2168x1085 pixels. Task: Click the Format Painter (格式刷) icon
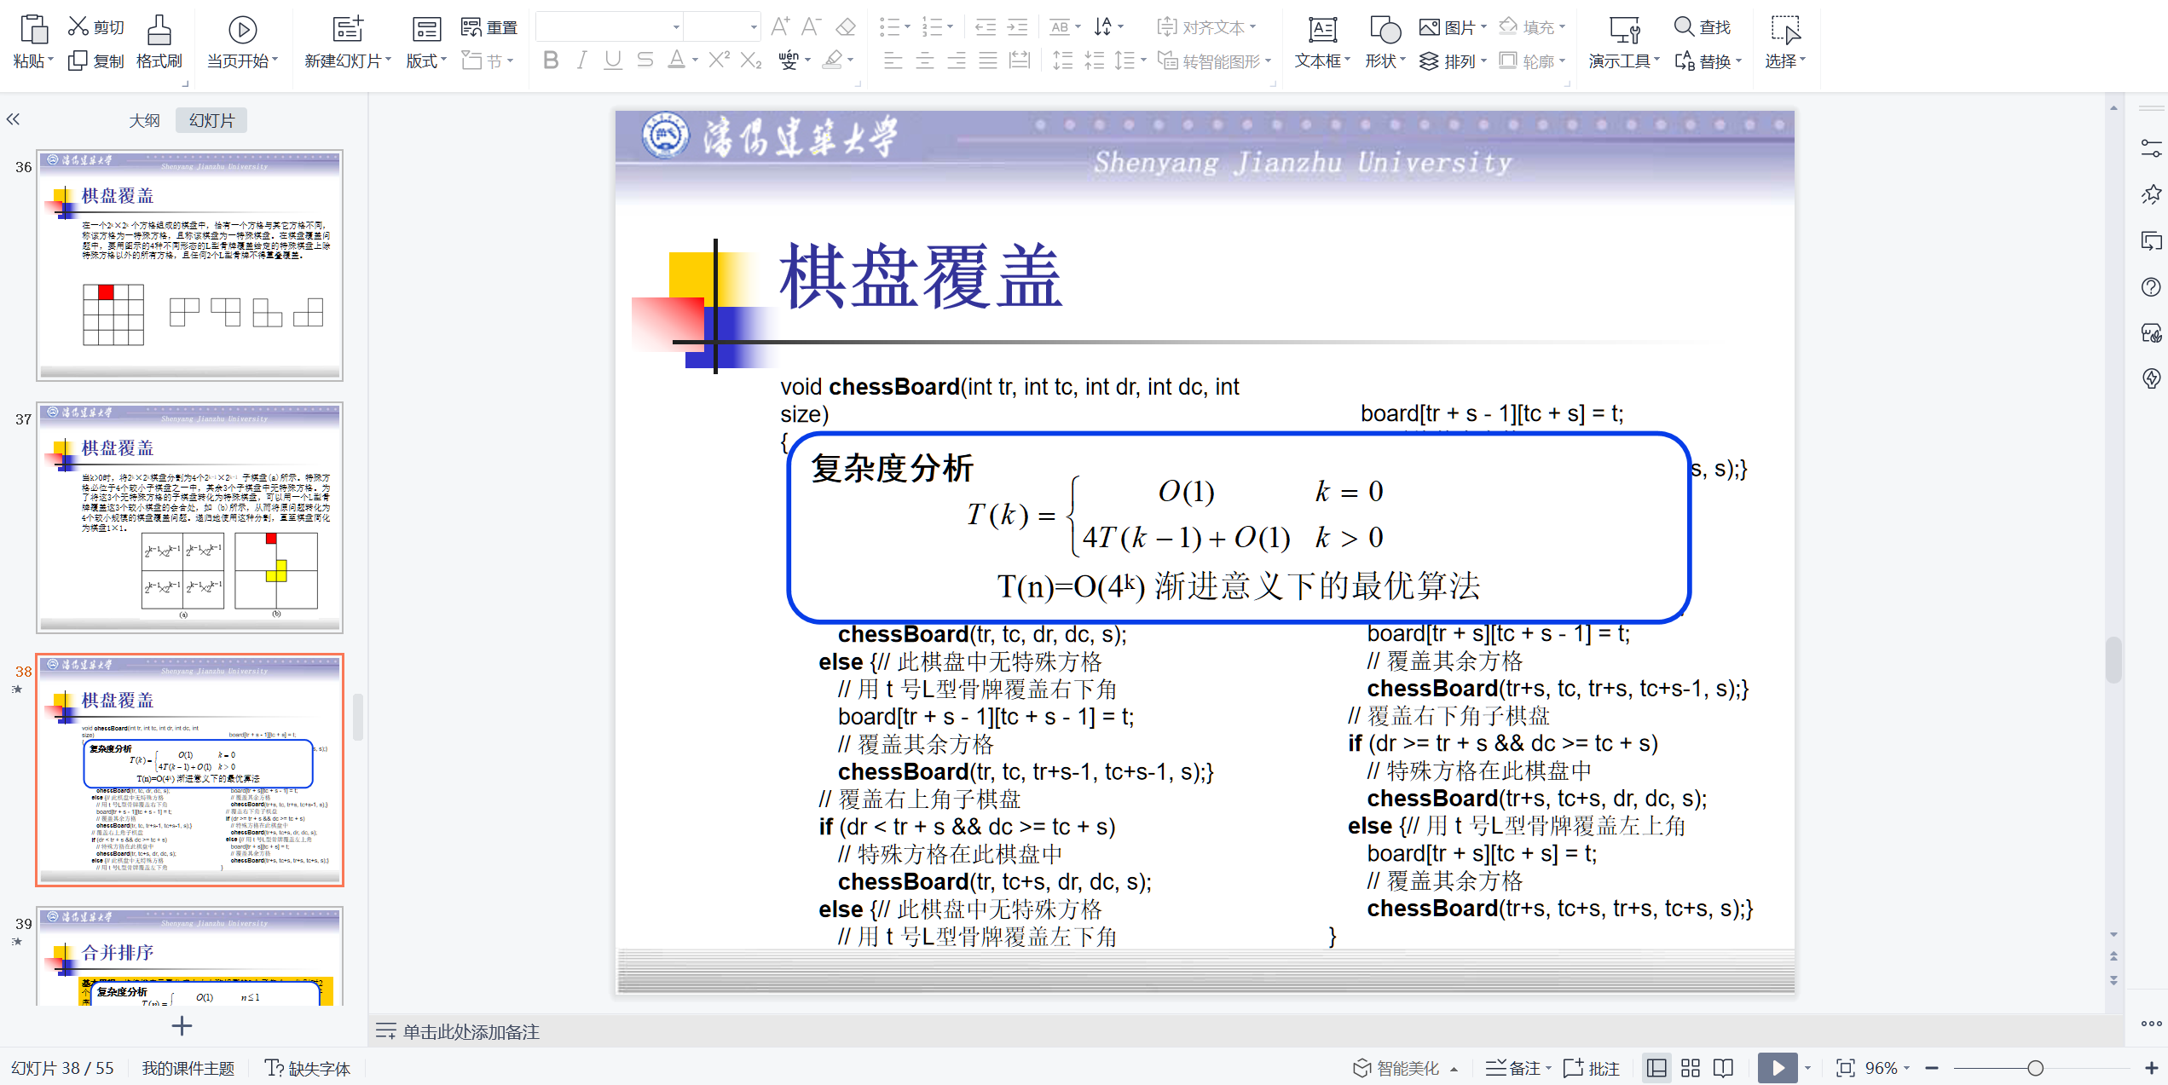coord(159,31)
